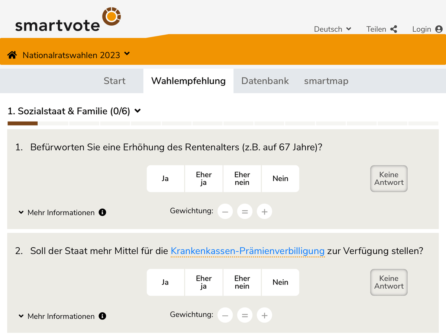Viewport: 446px width, 334px height.
Task: Select Ja for the Rentenalter question
Action: pyautogui.click(x=165, y=179)
